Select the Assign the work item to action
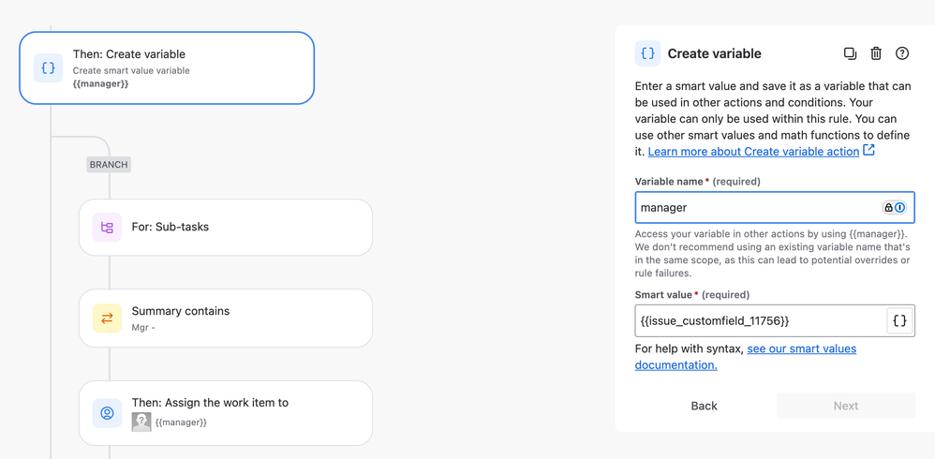Image resolution: width=935 pixels, height=459 pixels. tap(226, 413)
